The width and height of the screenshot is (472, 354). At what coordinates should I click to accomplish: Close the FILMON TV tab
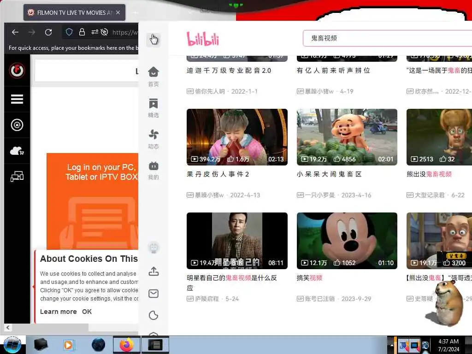click(118, 12)
